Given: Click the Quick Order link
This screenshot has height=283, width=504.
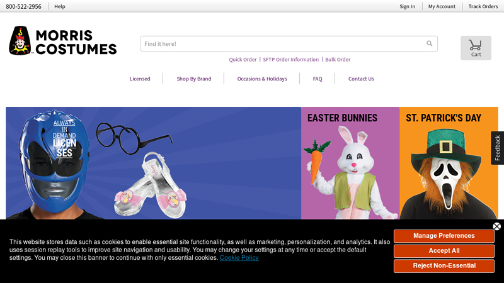Looking at the screenshot, I should 243,60.
